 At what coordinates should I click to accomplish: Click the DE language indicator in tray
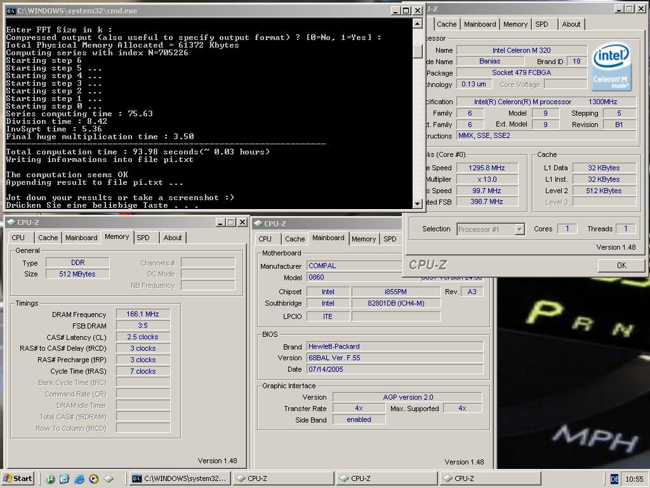point(614,479)
